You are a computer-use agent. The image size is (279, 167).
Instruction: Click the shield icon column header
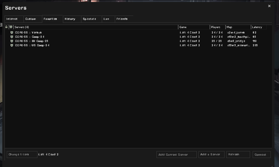(11, 27)
